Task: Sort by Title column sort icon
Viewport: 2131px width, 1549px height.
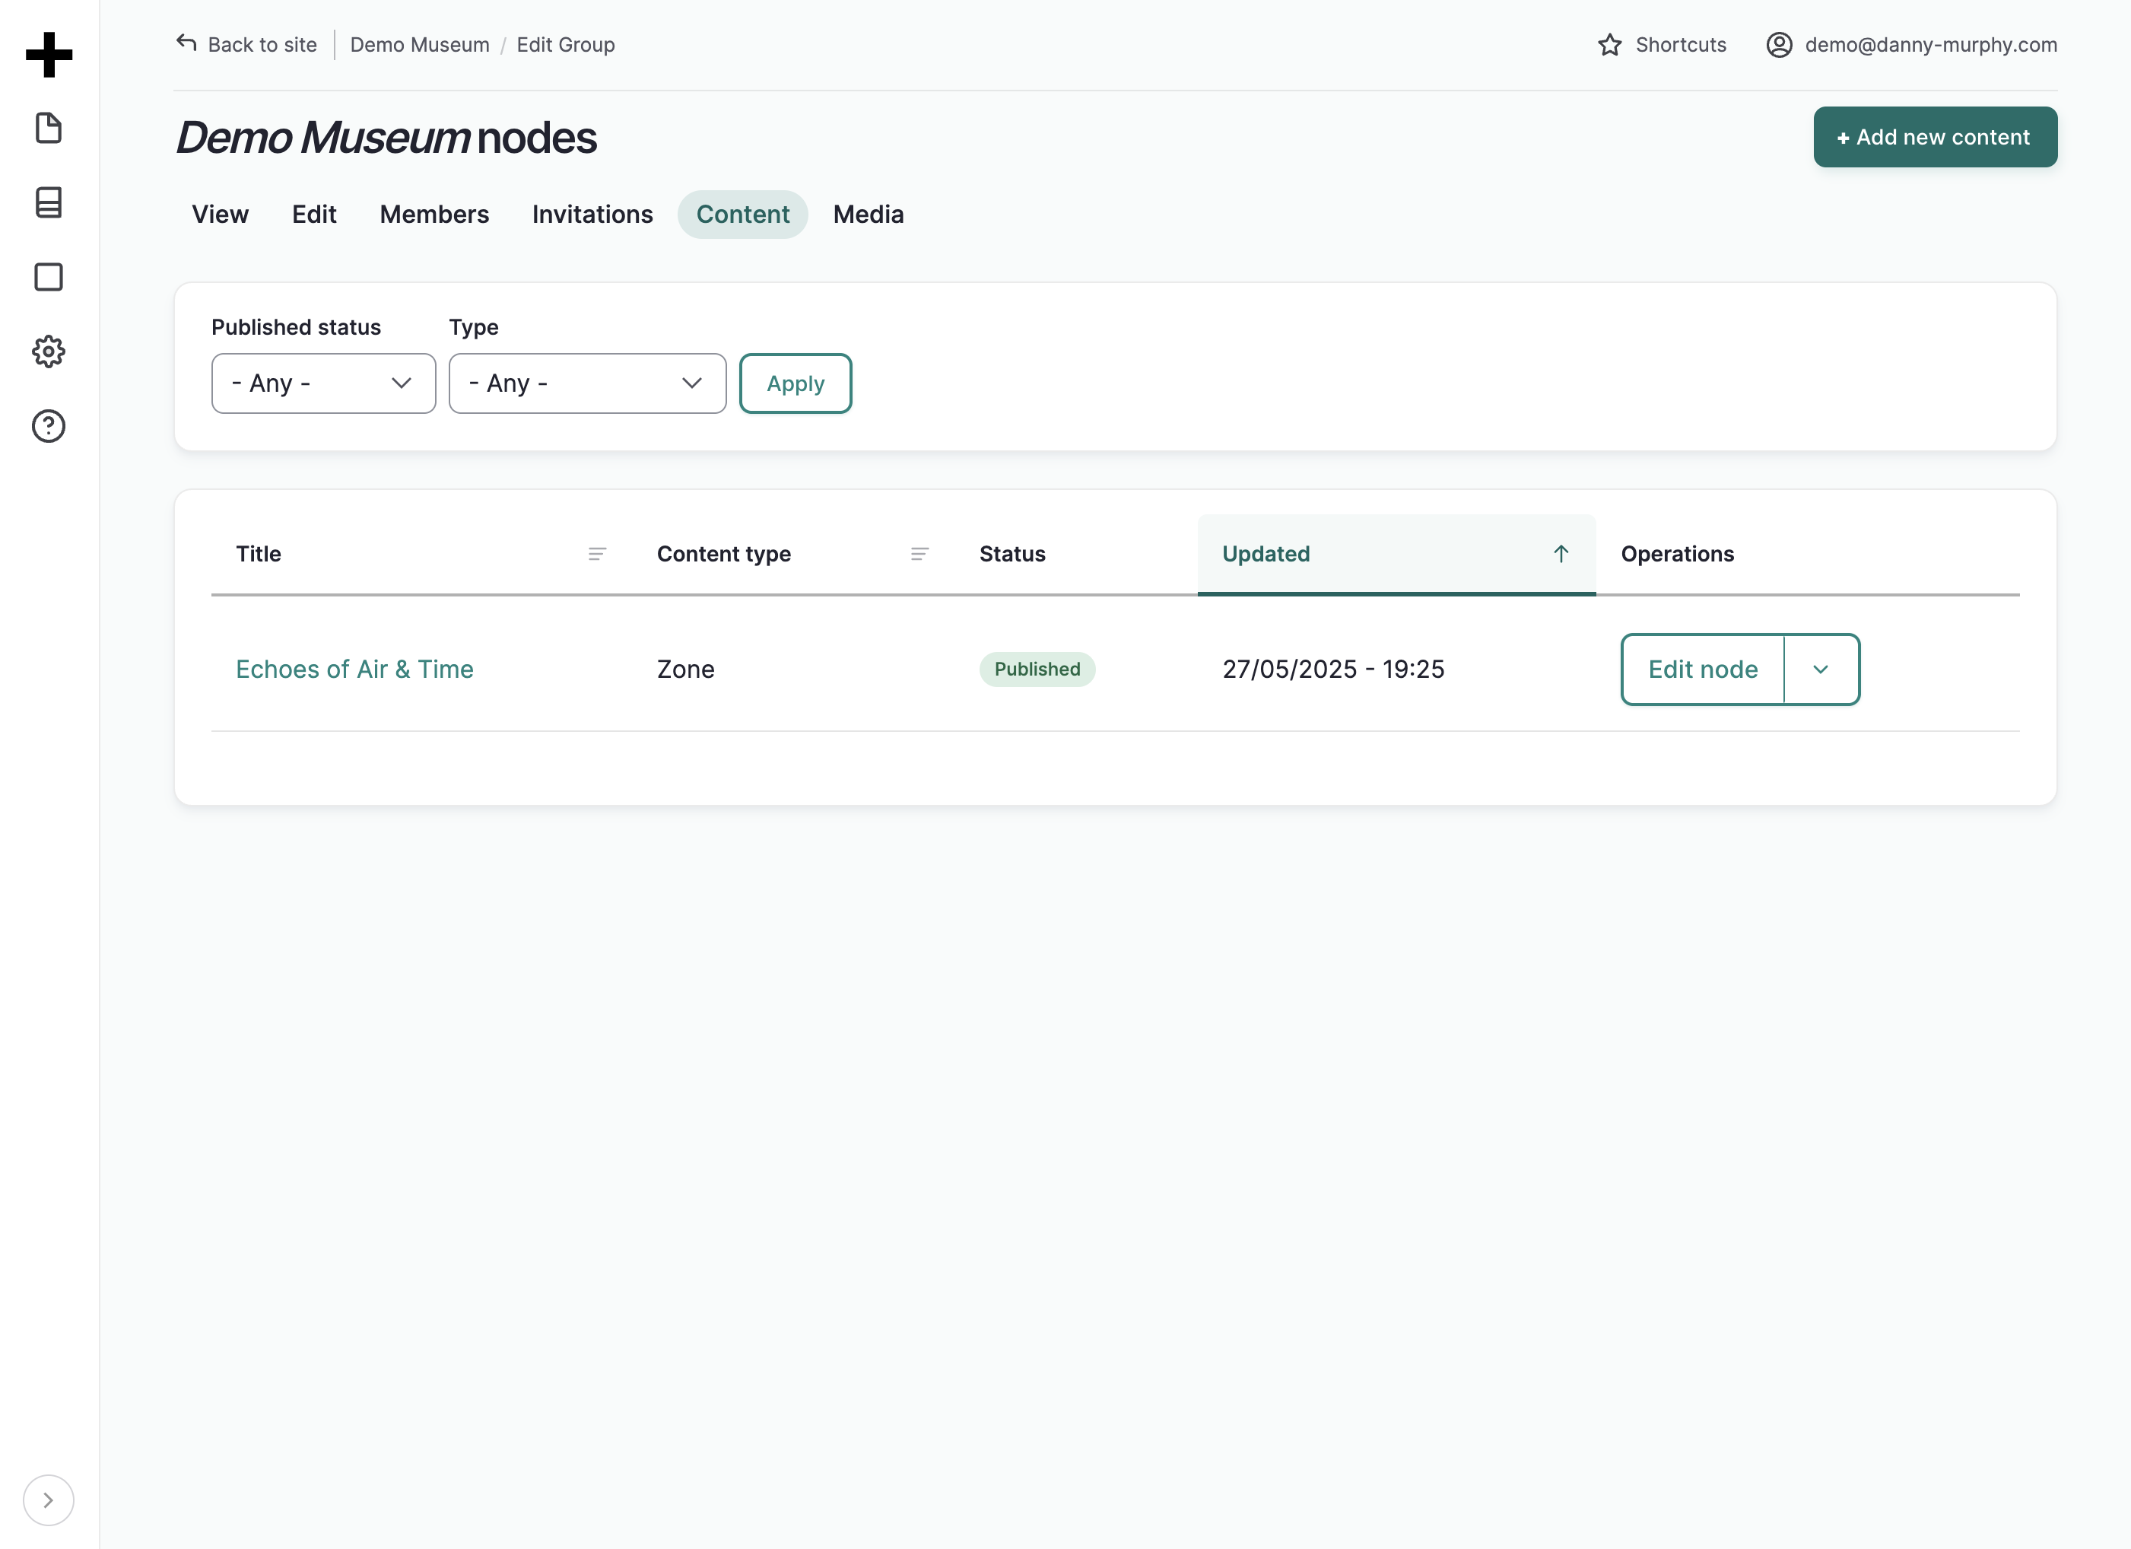Action: [x=597, y=555]
